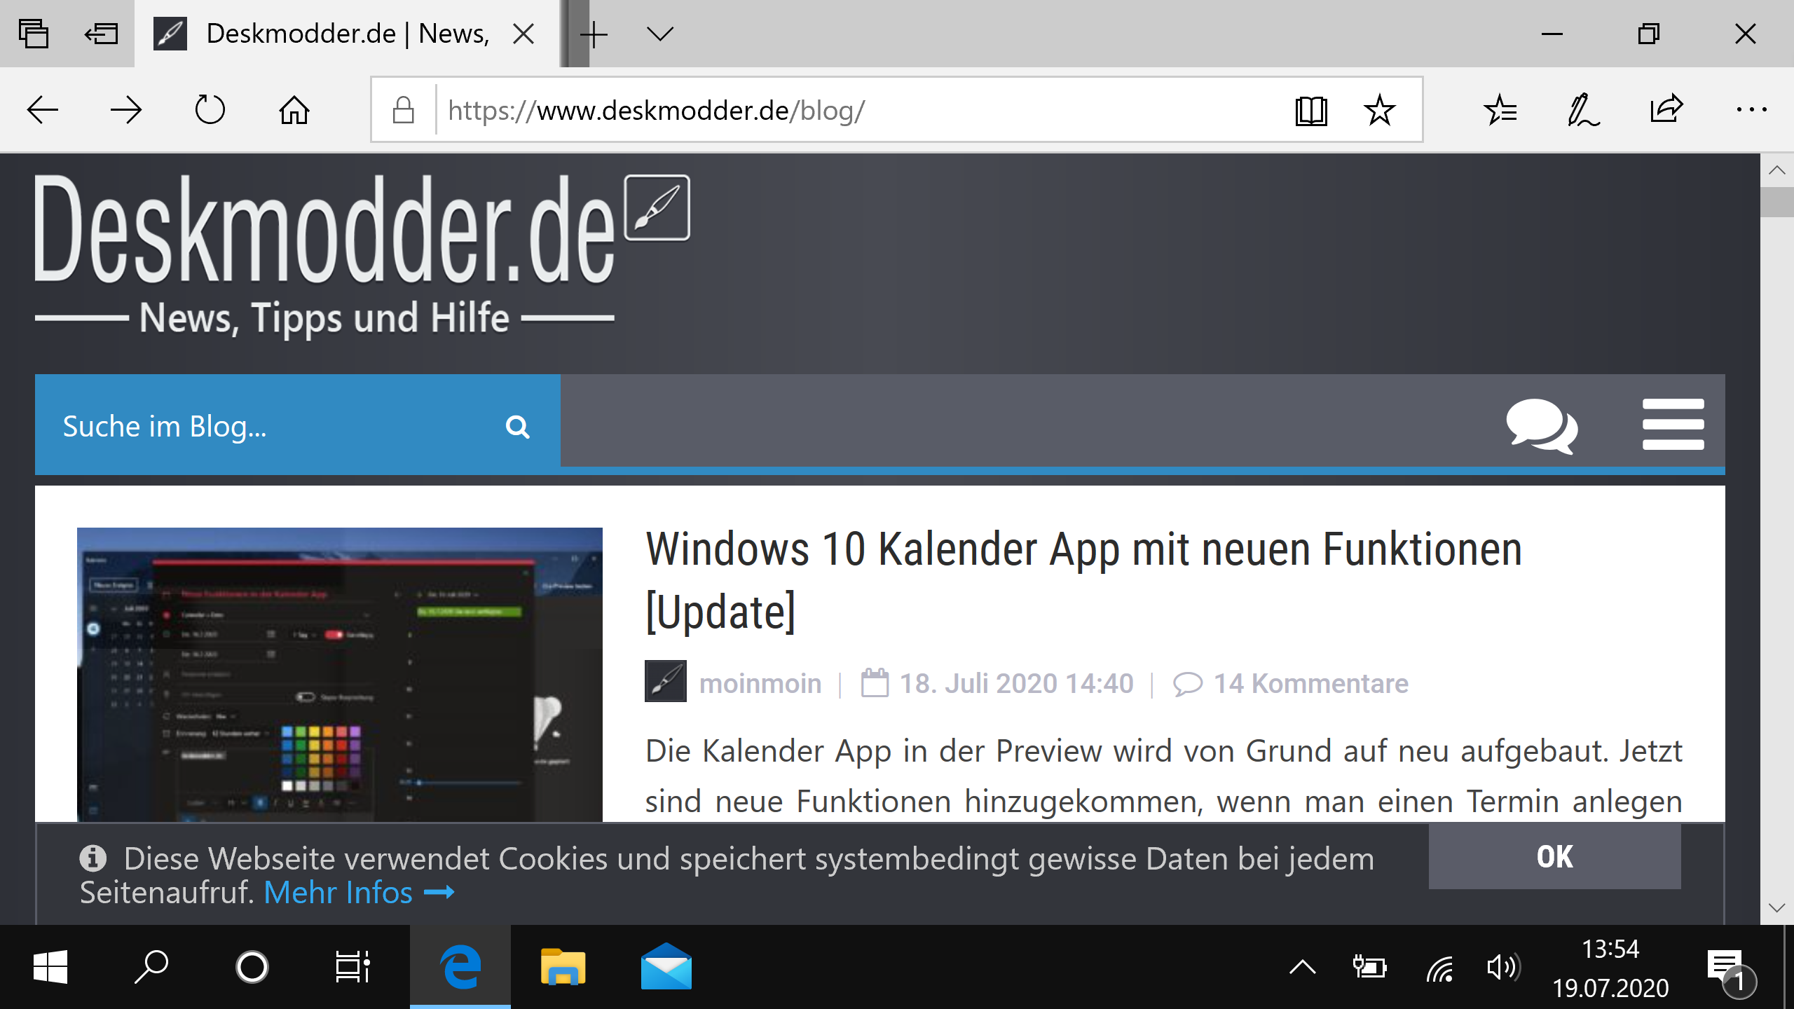The image size is (1794, 1009).
Task: Open the clock showing 13:54
Action: pos(1610,968)
